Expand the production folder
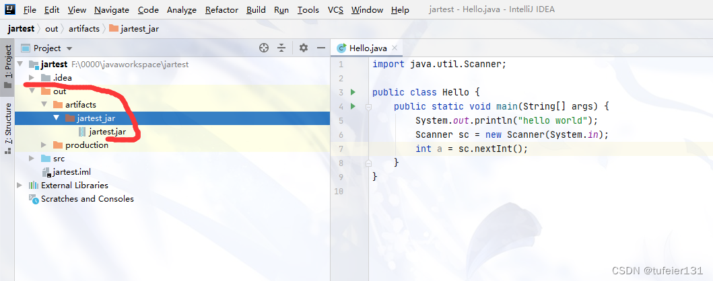Image resolution: width=713 pixels, height=281 pixels. click(x=44, y=145)
